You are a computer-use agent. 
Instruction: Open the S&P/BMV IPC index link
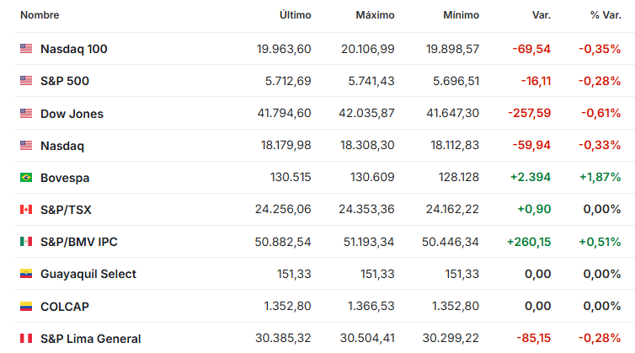click(79, 242)
